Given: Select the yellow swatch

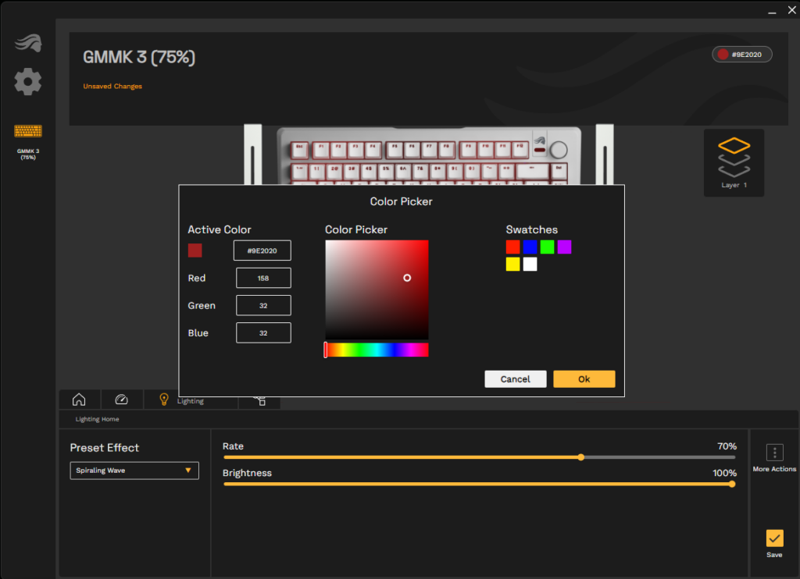Looking at the screenshot, I should (x=512, y=265).
